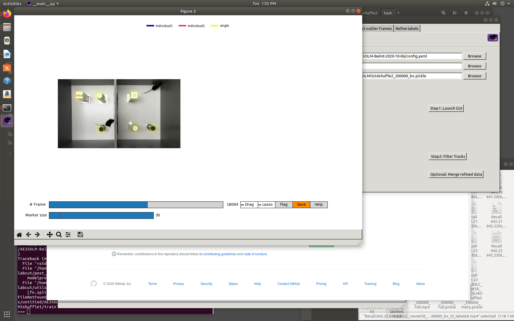This screenshot has width=514, height=321.
Task: Switch to the Refine labels tab
Action: pos(407,28)
